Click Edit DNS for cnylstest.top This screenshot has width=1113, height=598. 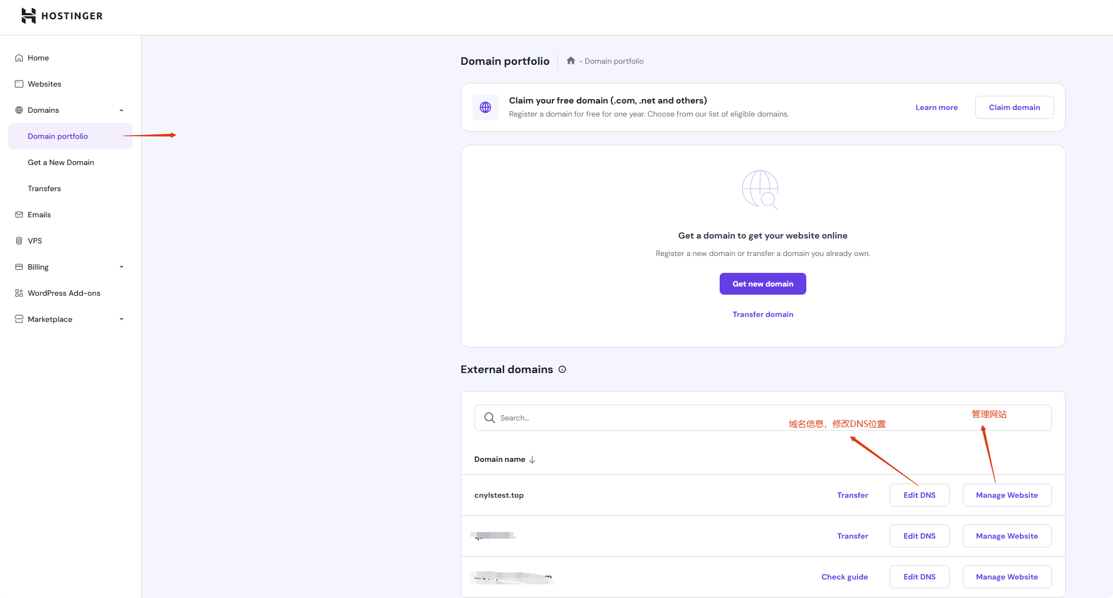pyautogui.click(x=919, y=495)
